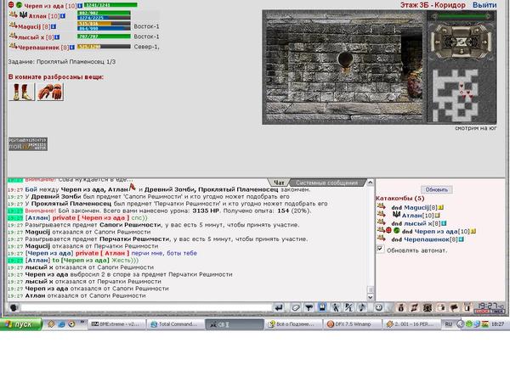Click the Выйти exit link
The width and height of the screenshot is (510, 382).
point(484,5)
